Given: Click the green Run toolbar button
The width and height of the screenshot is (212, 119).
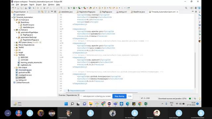Looking at the screenshot, I should [x=74, y=8].
